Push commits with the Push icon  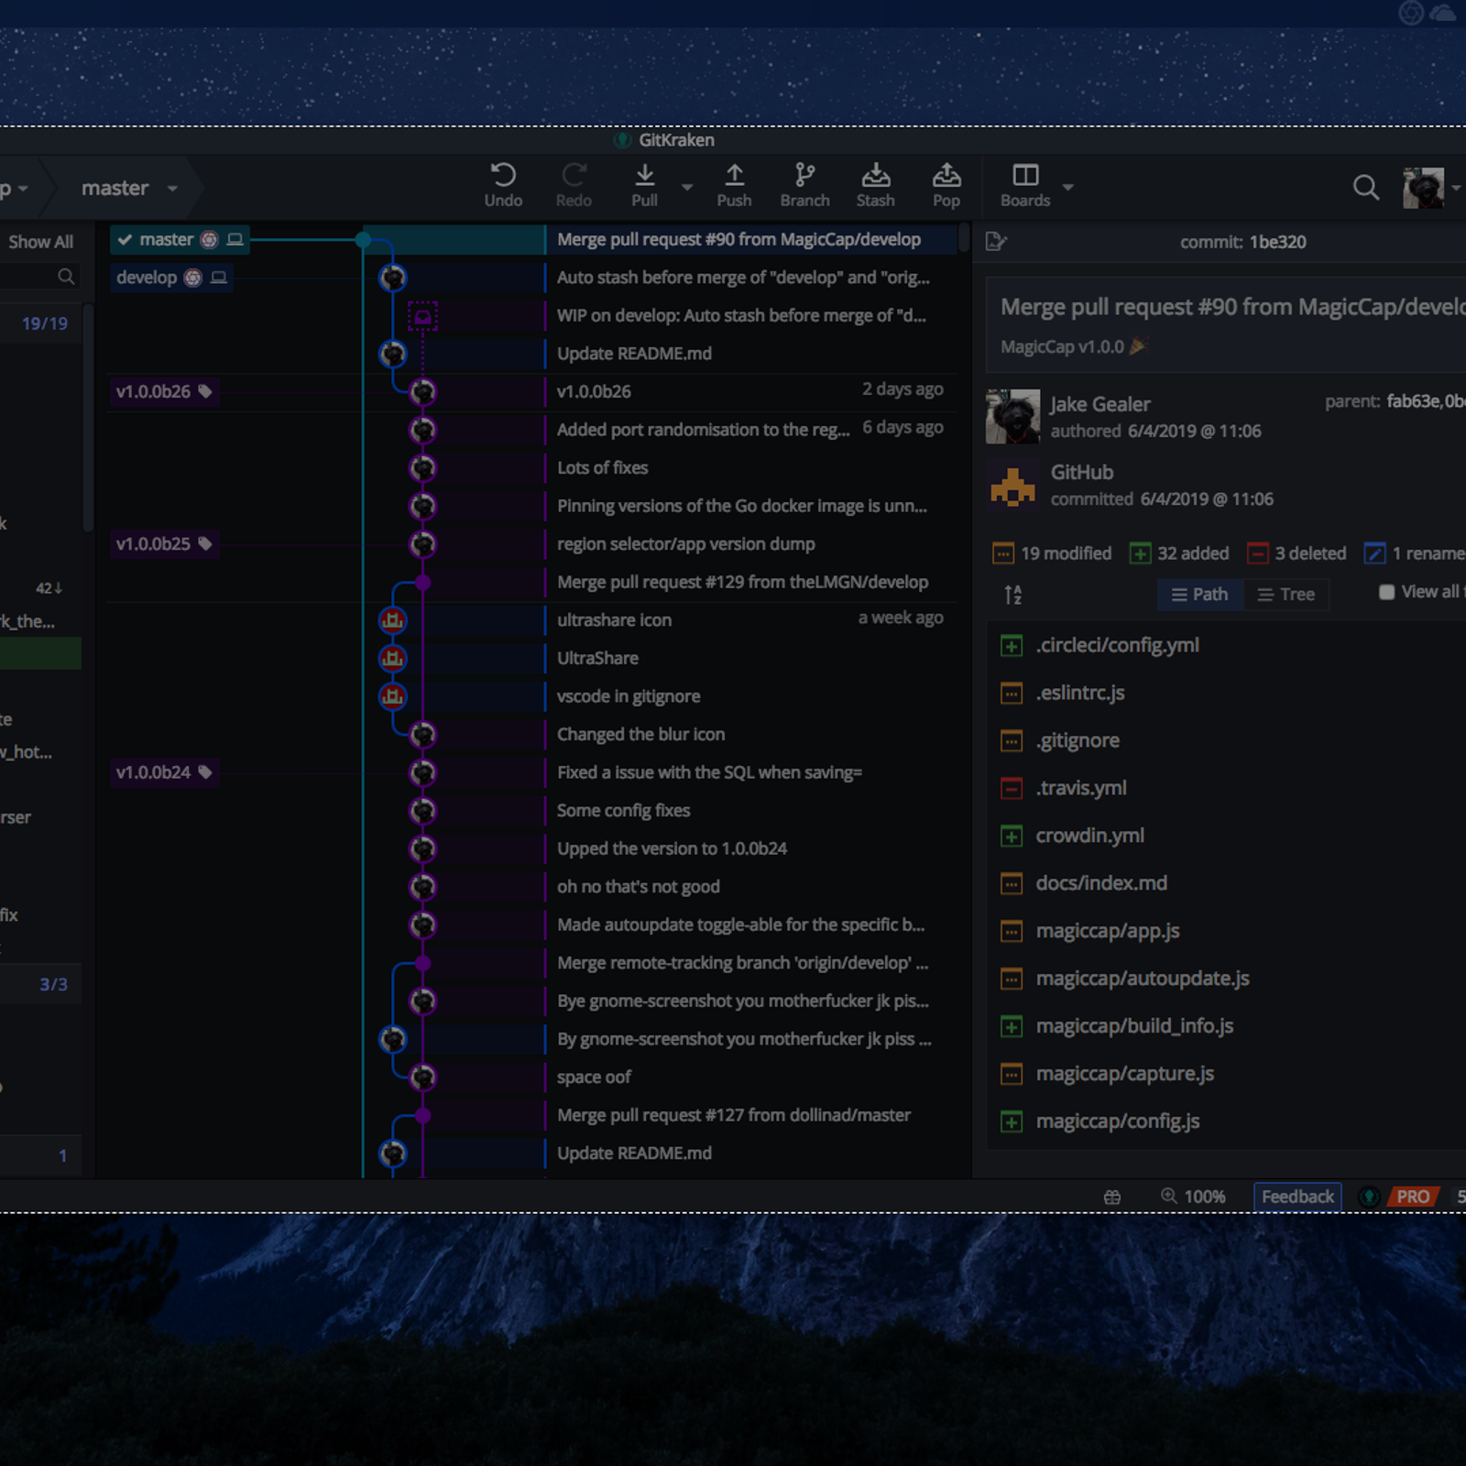click(x=734, y=175)
